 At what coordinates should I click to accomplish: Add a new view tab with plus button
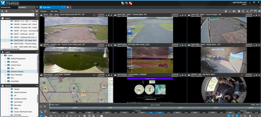(x=68, y=8)
